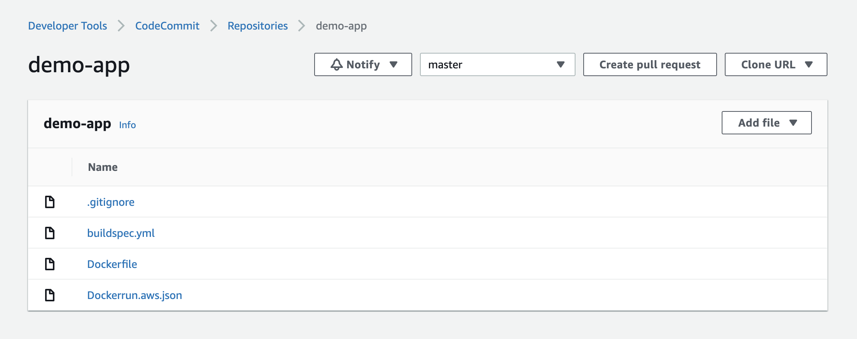This screenshot has width=857, height=339.
Task: Go to CodeCommit breadcrumb link
Action: (x=167, y=26)
